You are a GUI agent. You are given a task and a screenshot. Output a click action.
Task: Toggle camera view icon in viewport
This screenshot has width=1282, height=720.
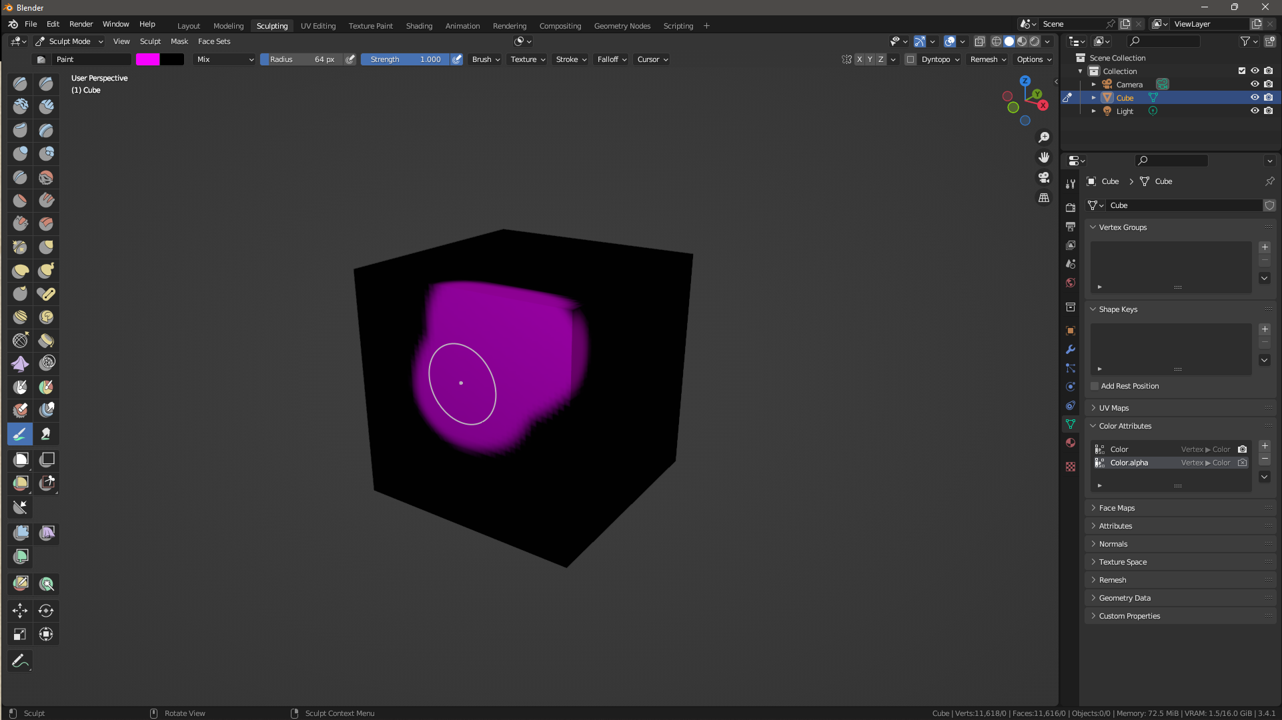coord(1044,177)
